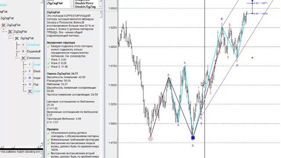Click the left arrow of the tree horizontal scrollbar

click(x=2, y=147)
